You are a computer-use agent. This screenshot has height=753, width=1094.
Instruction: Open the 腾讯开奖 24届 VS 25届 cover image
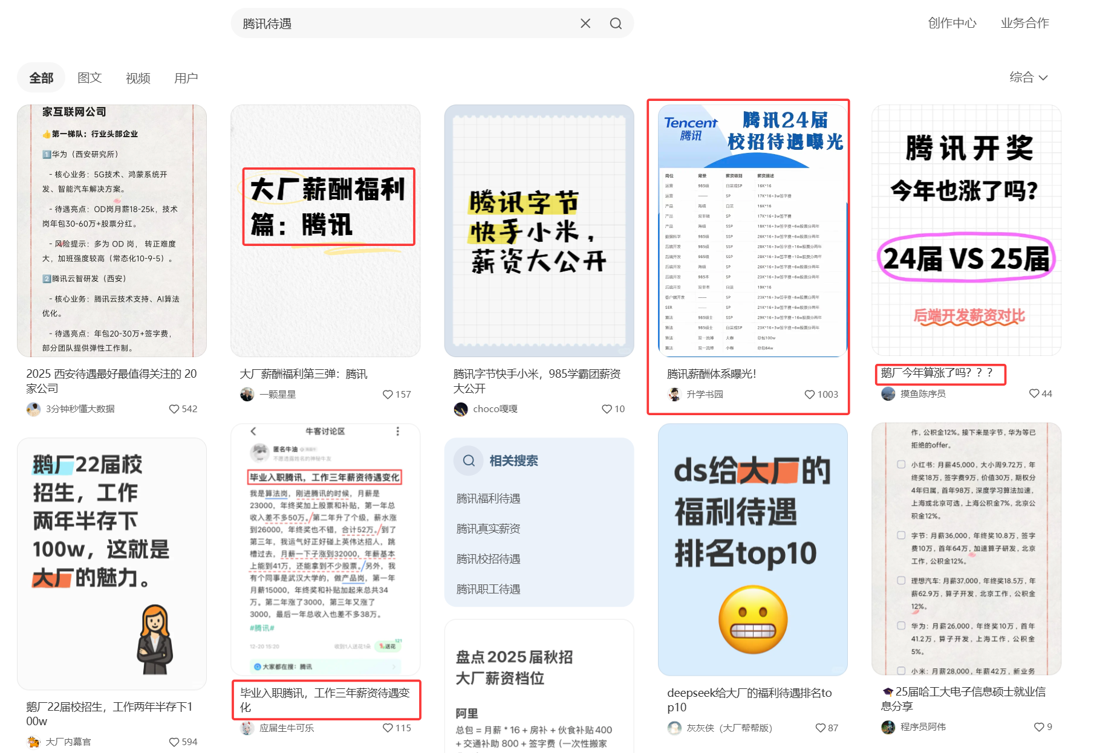(x=966, y=230)
